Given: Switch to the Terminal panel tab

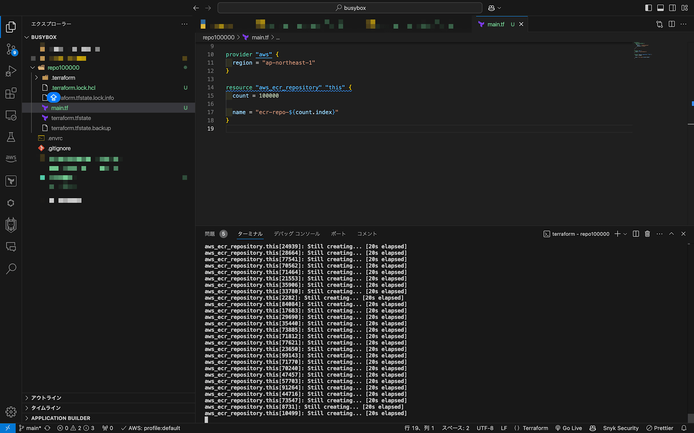Looking at the screenshot, I should [250, 234].
